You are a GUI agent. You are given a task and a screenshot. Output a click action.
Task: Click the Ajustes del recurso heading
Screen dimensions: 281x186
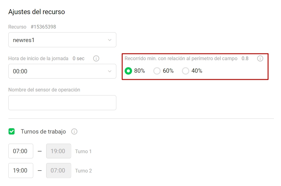pos(37,12)
